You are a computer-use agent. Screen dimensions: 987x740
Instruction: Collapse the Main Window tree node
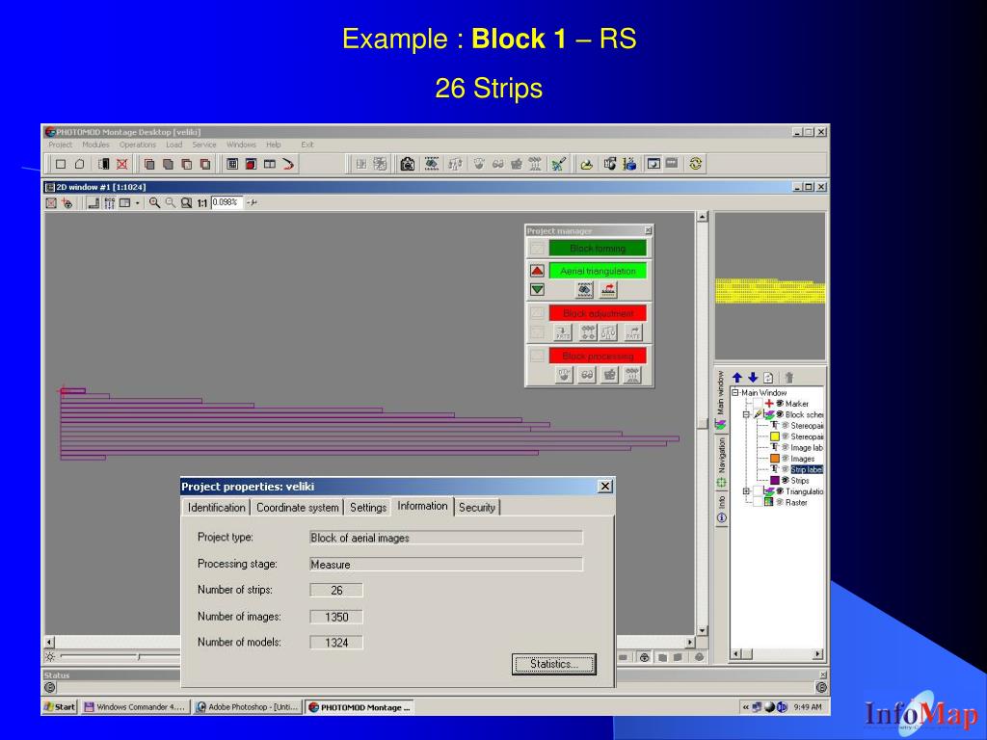(x=734, y=393)
